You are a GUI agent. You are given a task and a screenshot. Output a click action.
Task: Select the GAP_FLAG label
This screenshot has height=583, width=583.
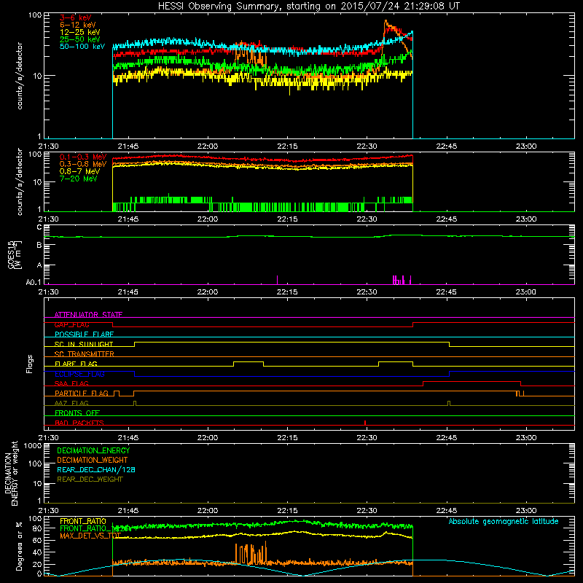71,324
